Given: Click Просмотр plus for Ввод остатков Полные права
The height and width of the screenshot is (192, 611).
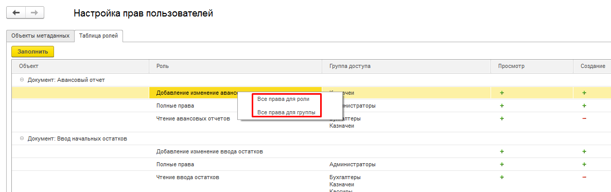Looking at the screenshot, I should (502, 164).
